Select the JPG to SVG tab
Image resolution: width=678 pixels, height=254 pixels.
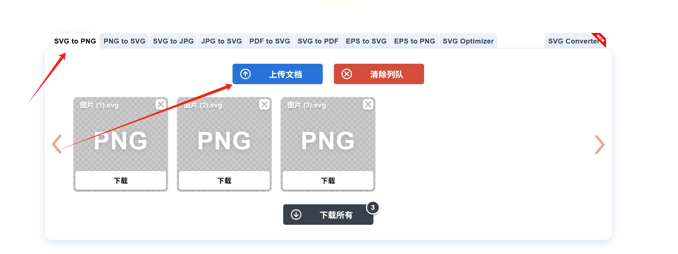221,41
